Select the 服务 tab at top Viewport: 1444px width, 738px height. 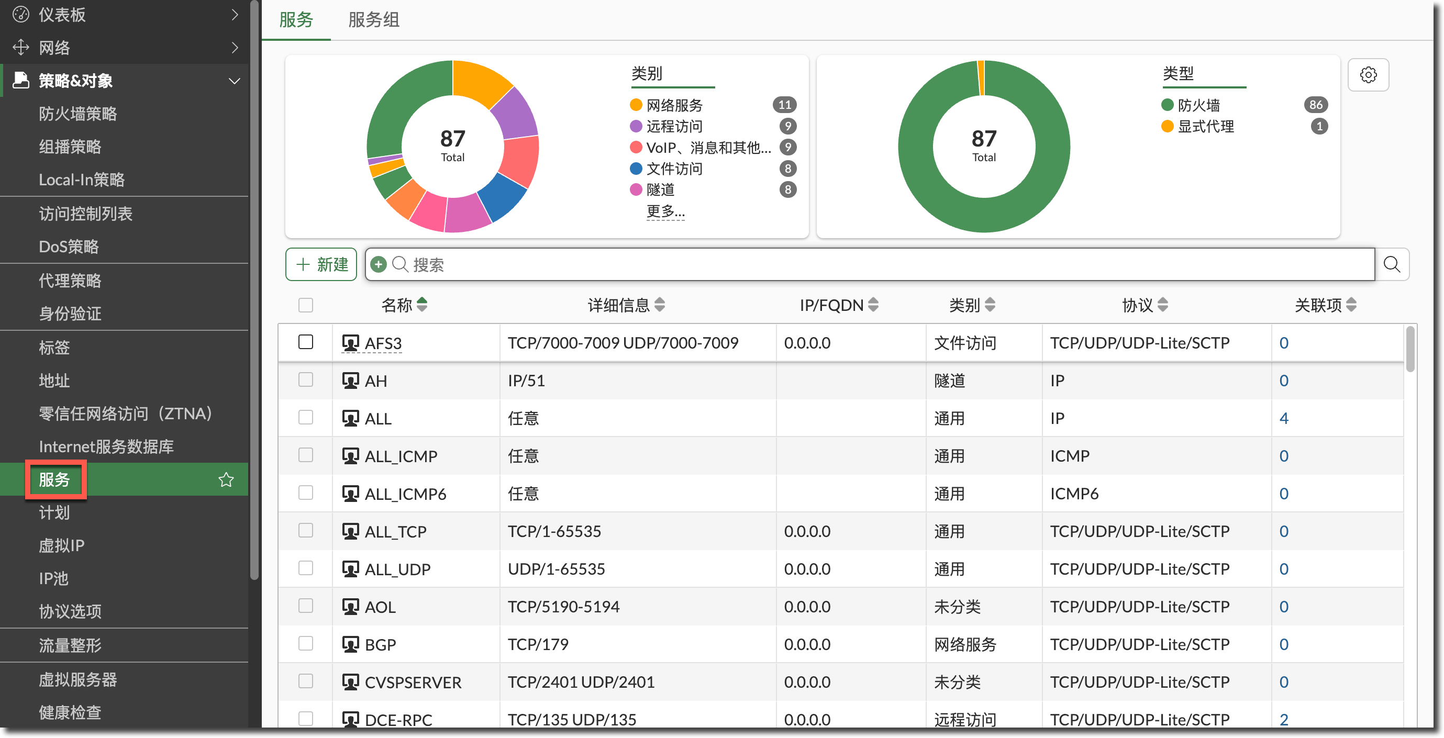pyautogui.click(x=296, y=20)
